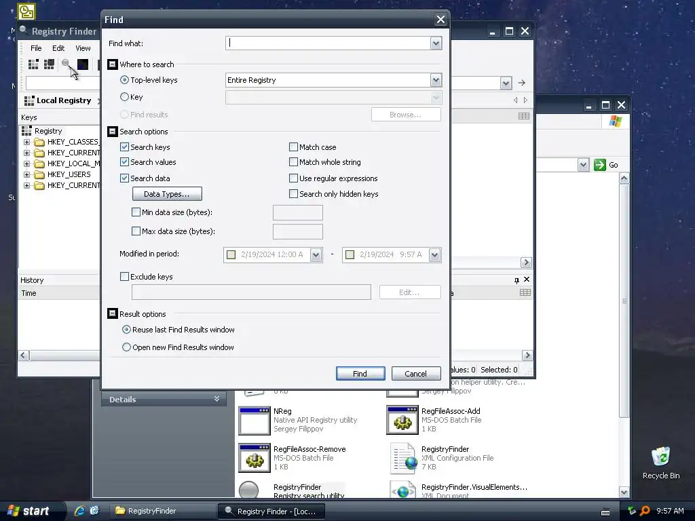Select Reuse last Find Results window

point(126,330)
